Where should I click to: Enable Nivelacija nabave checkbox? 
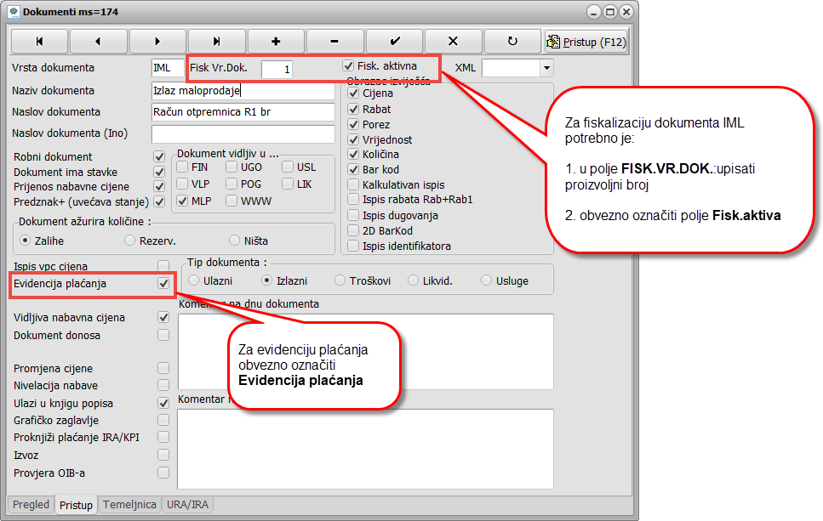pyautogui.click(x=163, y=385)
